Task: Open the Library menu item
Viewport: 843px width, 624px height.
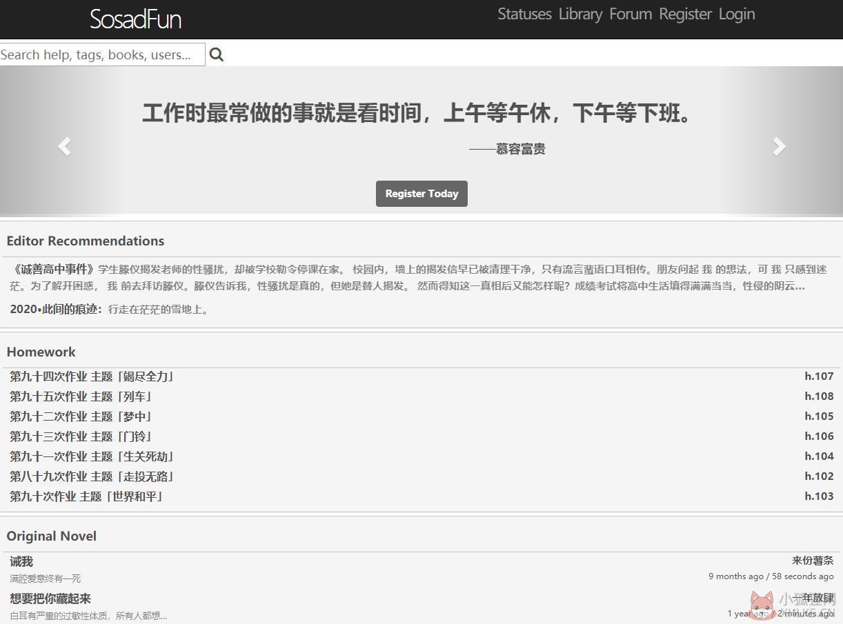Action: pyautogui.click(x=580, y=14)
